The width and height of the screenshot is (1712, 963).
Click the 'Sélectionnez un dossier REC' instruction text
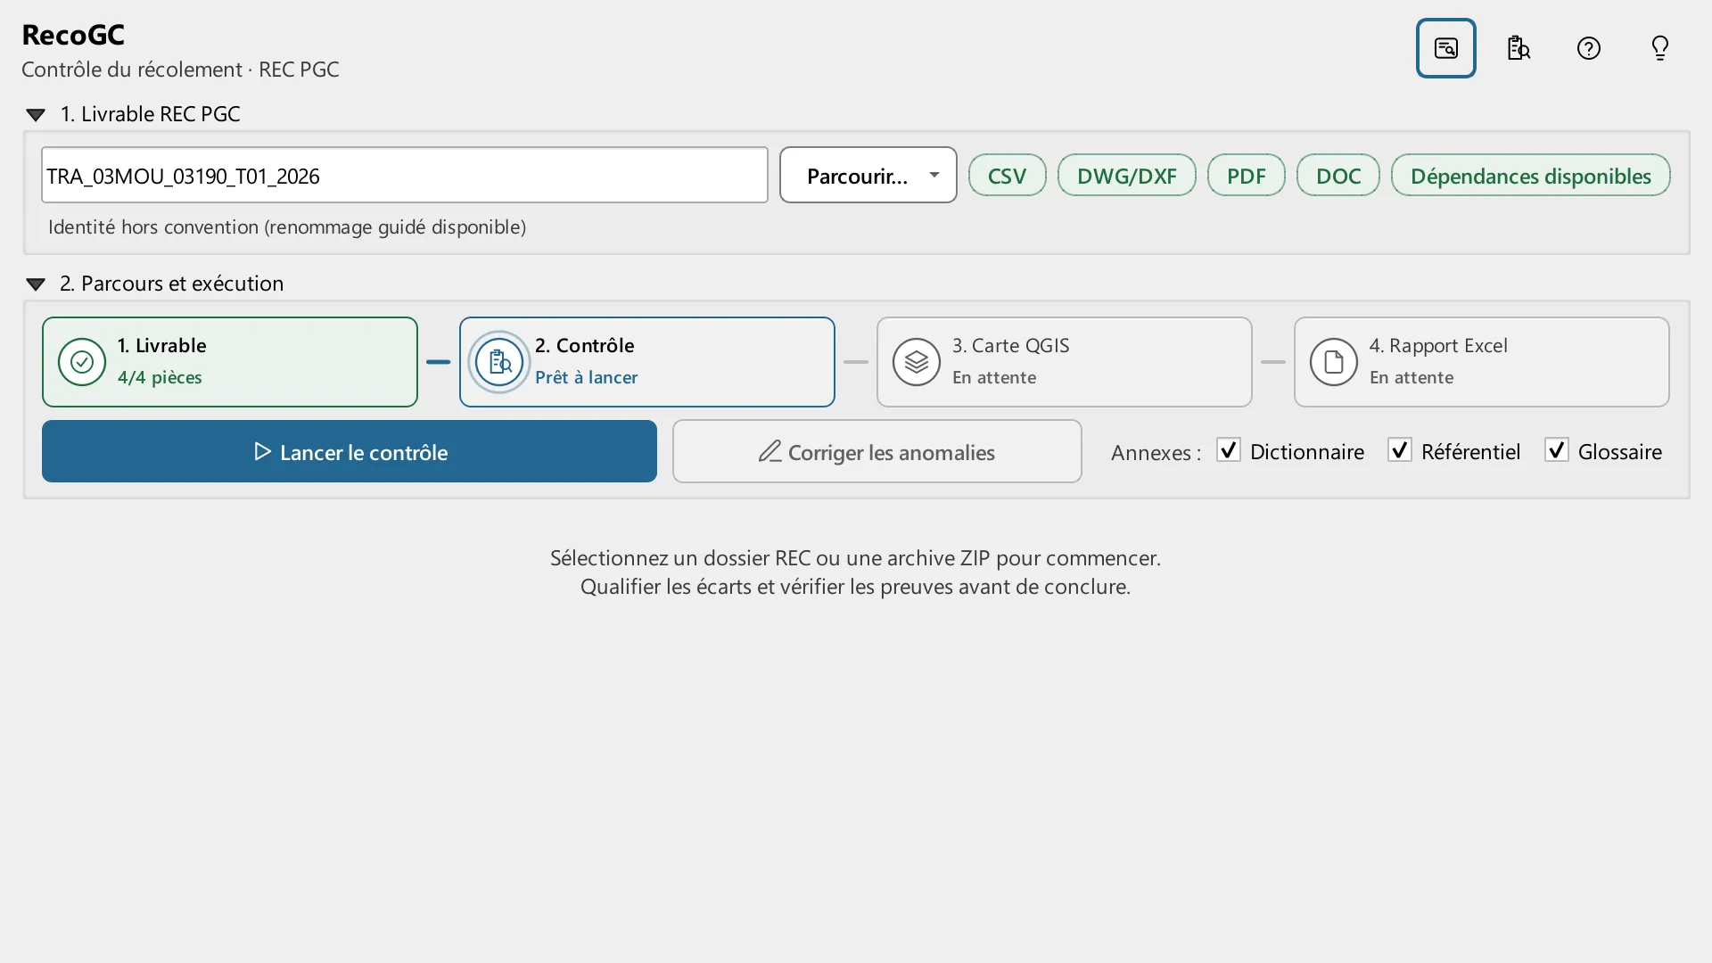point(855,558)
